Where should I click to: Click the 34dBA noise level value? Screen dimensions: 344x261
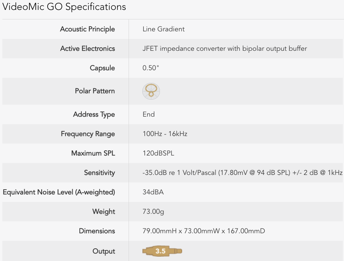coord(153,192)
